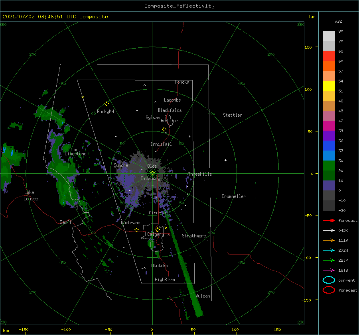Click the Banff town label

click(66, 222)
